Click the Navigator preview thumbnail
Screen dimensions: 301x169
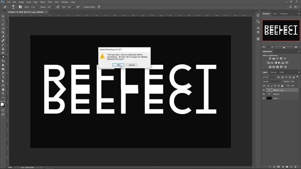pos(281,30)
